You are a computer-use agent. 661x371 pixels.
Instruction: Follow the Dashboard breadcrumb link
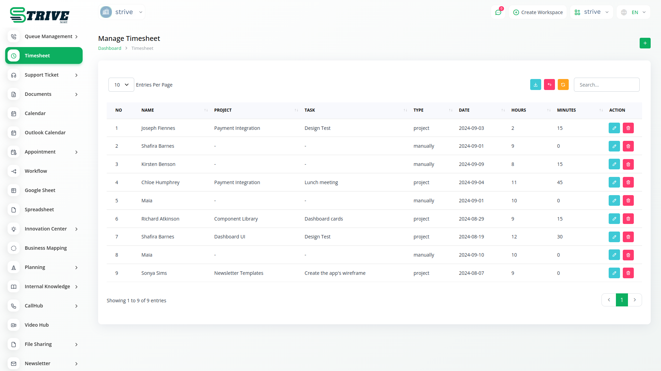pyautogui.click(x=109, y=48)
